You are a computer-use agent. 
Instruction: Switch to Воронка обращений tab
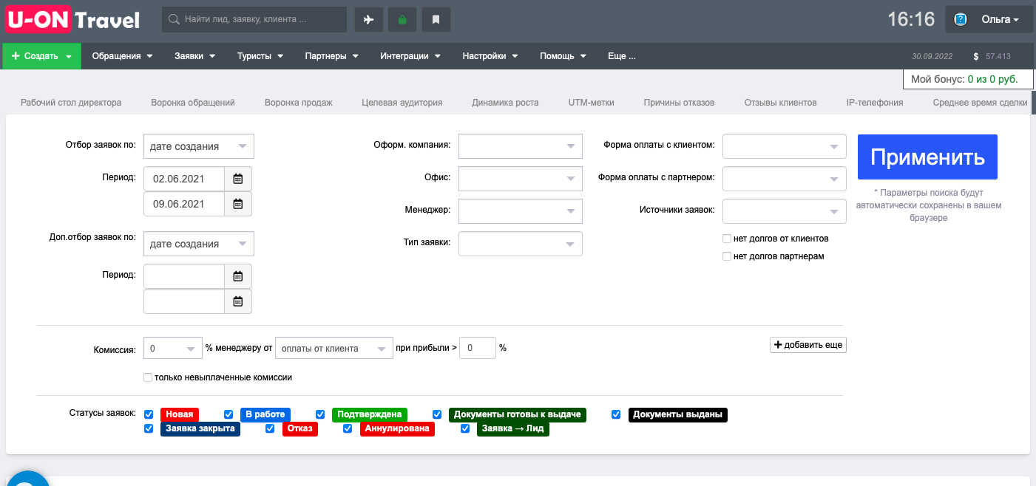(193, 103)
